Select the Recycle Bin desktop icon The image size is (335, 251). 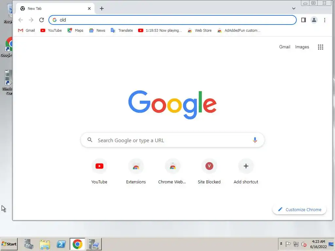pos(8,13)
